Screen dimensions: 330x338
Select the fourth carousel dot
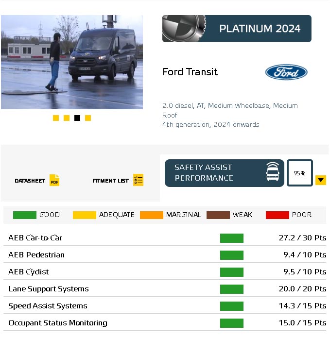[x=88, y=118]
